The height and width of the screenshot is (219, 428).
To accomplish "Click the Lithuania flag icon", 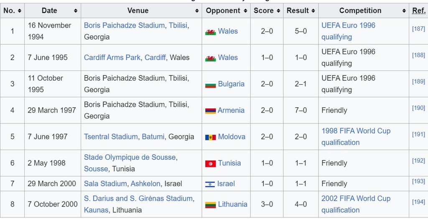I will click(211, 205).
